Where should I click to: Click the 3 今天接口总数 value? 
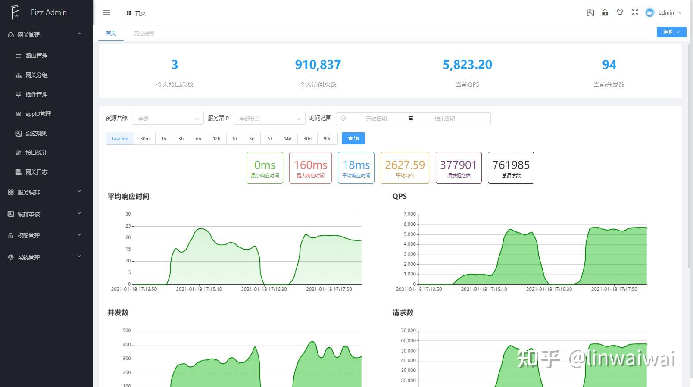(175, 65)
